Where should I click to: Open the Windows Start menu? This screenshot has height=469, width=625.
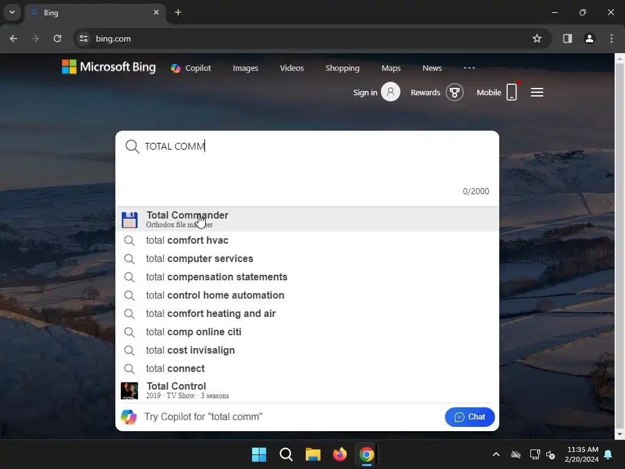point(259,454)
